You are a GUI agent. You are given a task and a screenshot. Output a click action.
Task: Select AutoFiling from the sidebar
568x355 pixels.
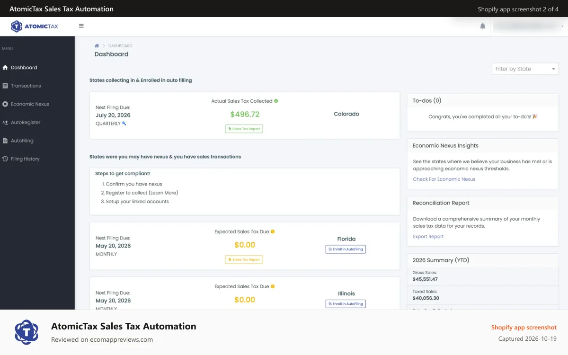tap(22, 141)
